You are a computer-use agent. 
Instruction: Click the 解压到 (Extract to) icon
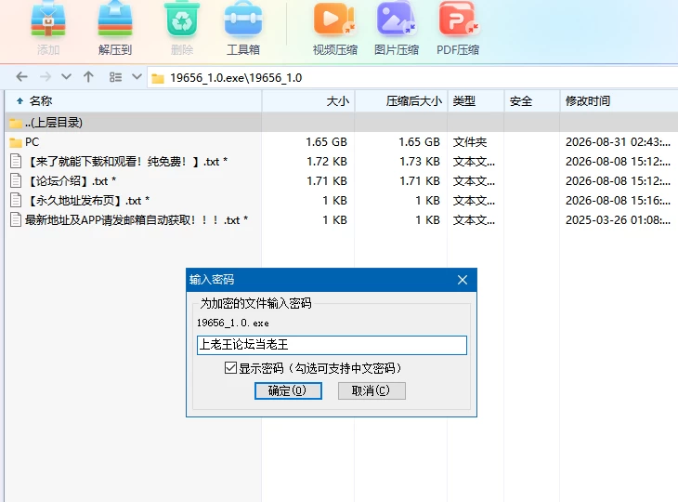[x=114, y=19]
